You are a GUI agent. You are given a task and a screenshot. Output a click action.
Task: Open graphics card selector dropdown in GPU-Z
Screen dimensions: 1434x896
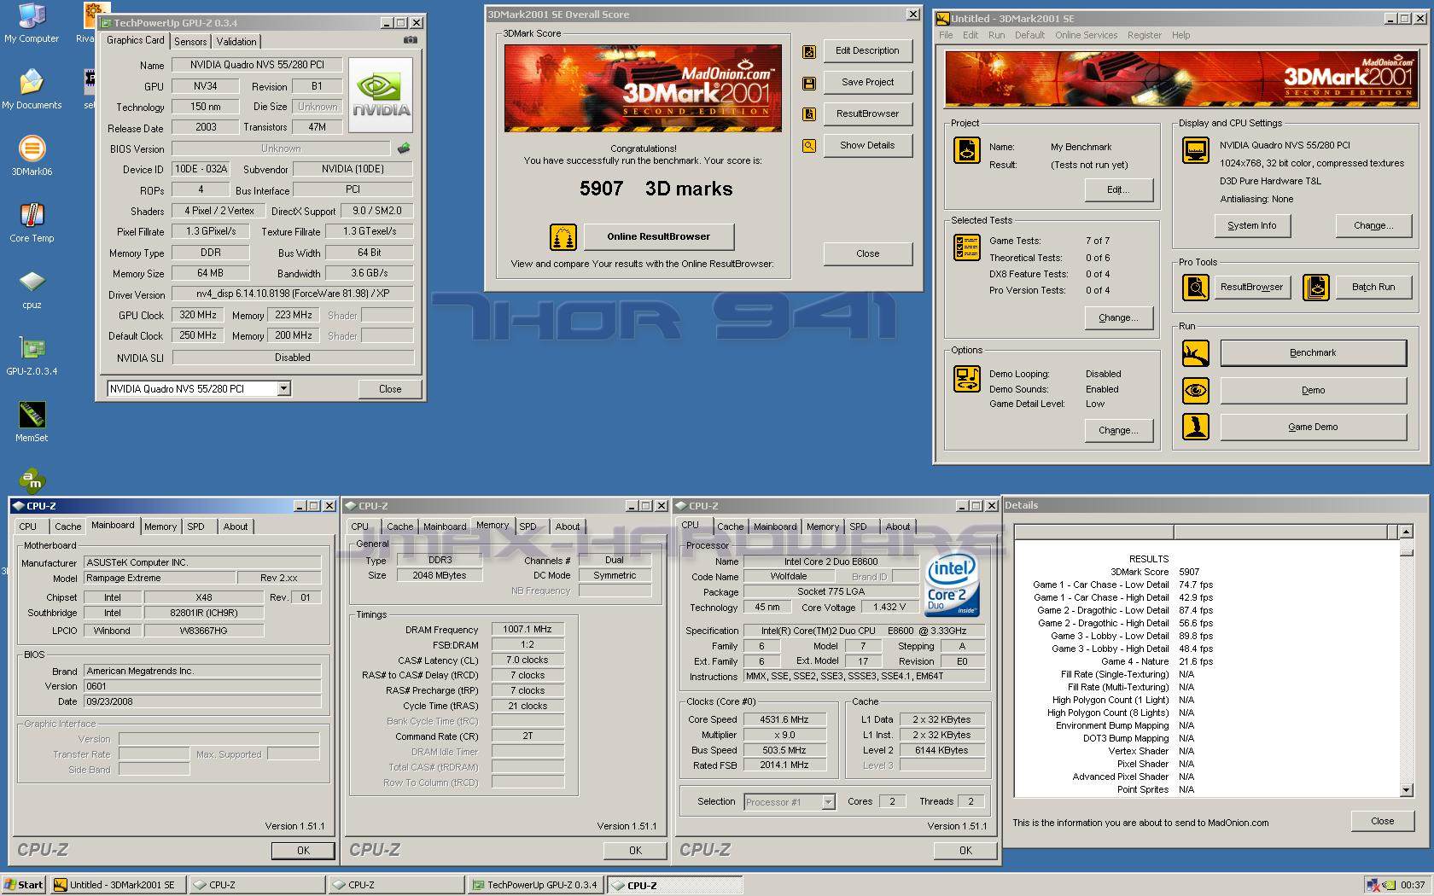click(284, 389)
